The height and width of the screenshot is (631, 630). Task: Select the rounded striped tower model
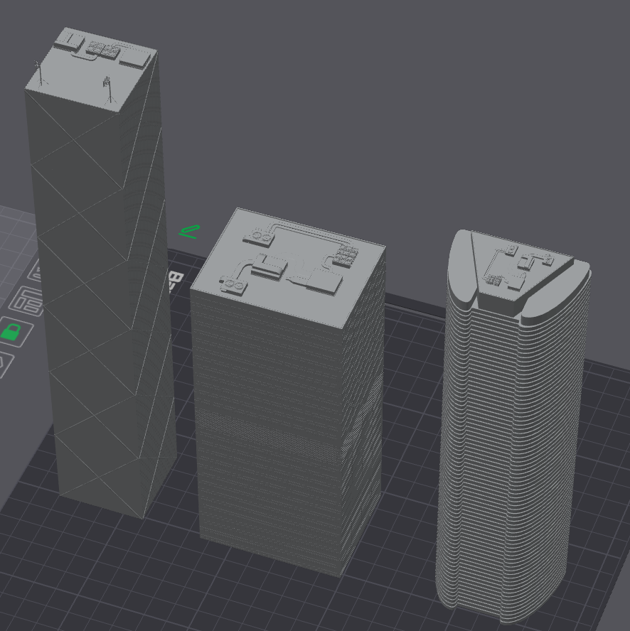coord(513,426)
